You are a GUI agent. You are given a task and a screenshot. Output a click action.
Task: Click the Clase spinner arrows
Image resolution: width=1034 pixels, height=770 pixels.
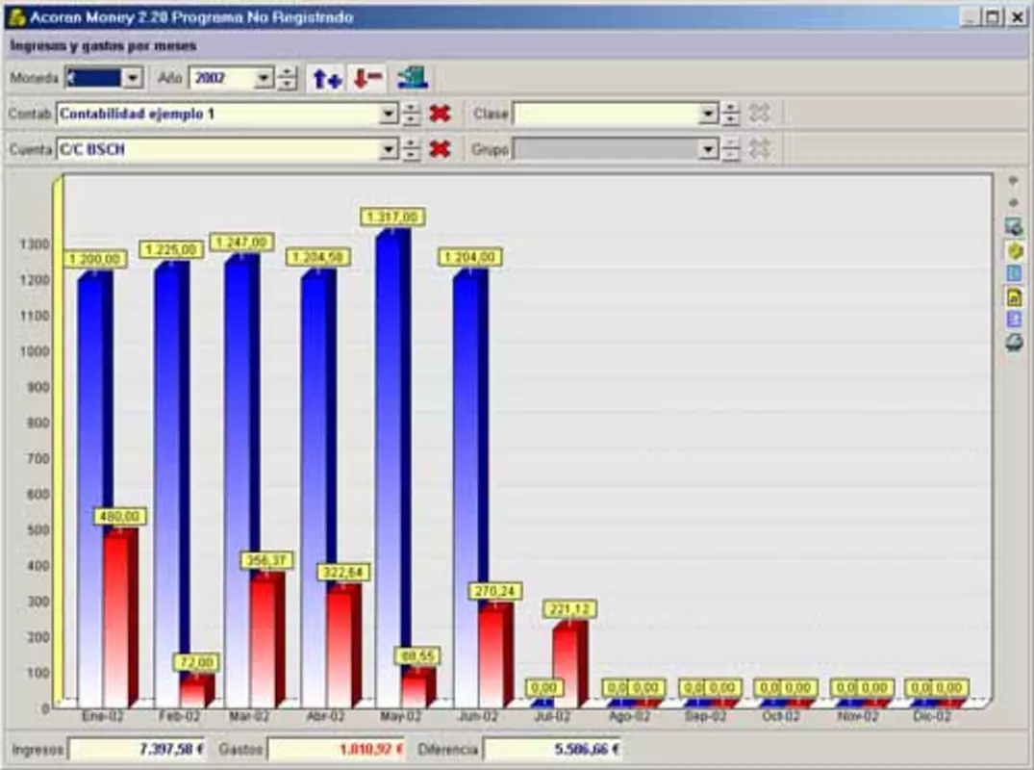730,114
